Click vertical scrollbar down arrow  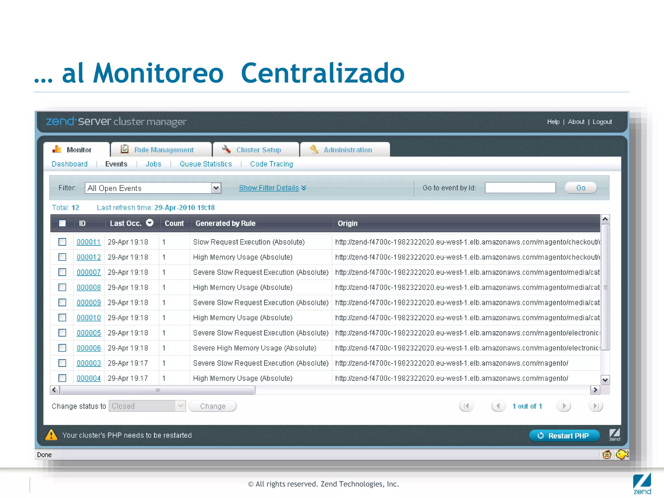coord(605,380)
